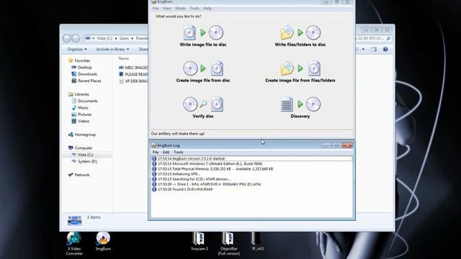Open Favorites in Explorer sidebar

[x=79, y=60]
